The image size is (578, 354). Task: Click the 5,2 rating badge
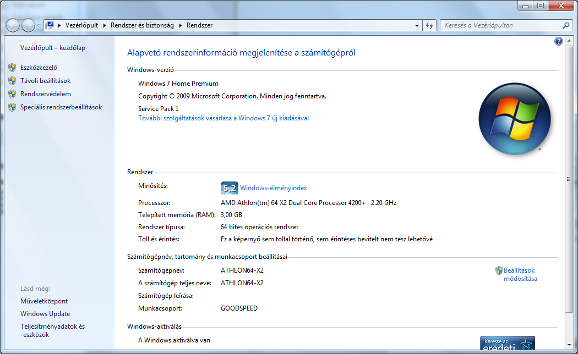tap(230, 188)
